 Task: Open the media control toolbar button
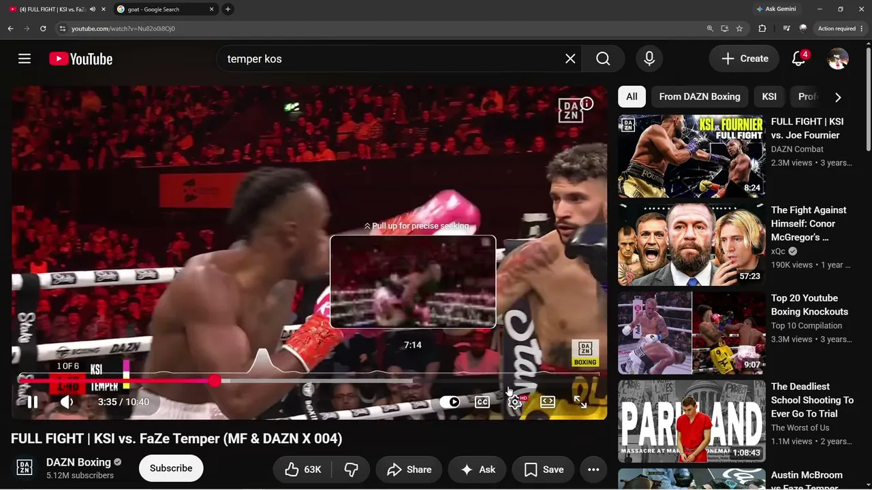point(787,29)
